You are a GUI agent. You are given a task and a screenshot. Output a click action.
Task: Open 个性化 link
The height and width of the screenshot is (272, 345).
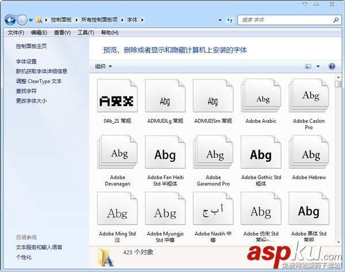click(x=24, y=257)
